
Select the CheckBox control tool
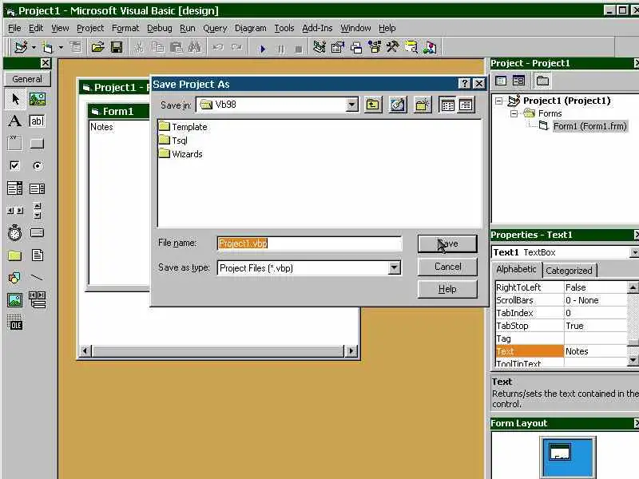coord(15,166)
